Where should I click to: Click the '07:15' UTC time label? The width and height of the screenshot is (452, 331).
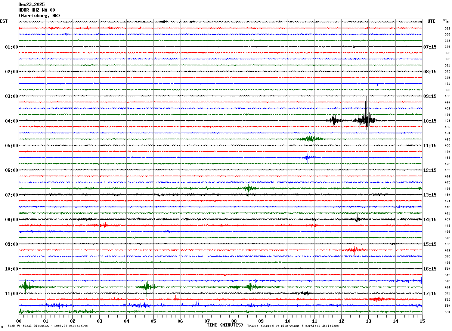[x=430, y=47]
